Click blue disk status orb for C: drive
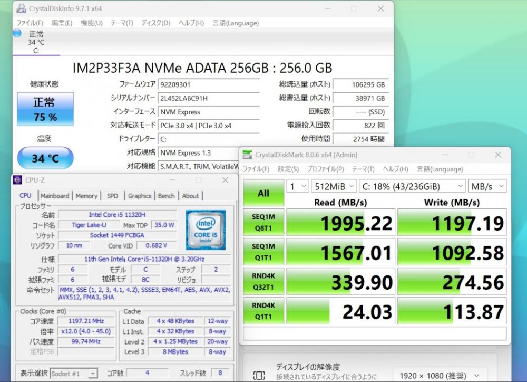This screenshot has height=382, width=527. (x=17, y=33)
